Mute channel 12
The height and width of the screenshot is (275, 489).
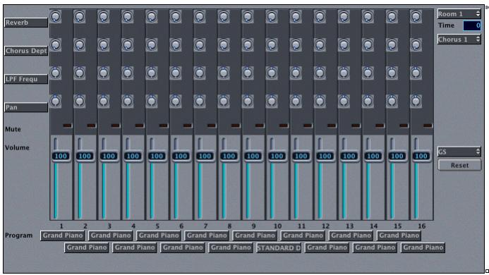[332, 126]
